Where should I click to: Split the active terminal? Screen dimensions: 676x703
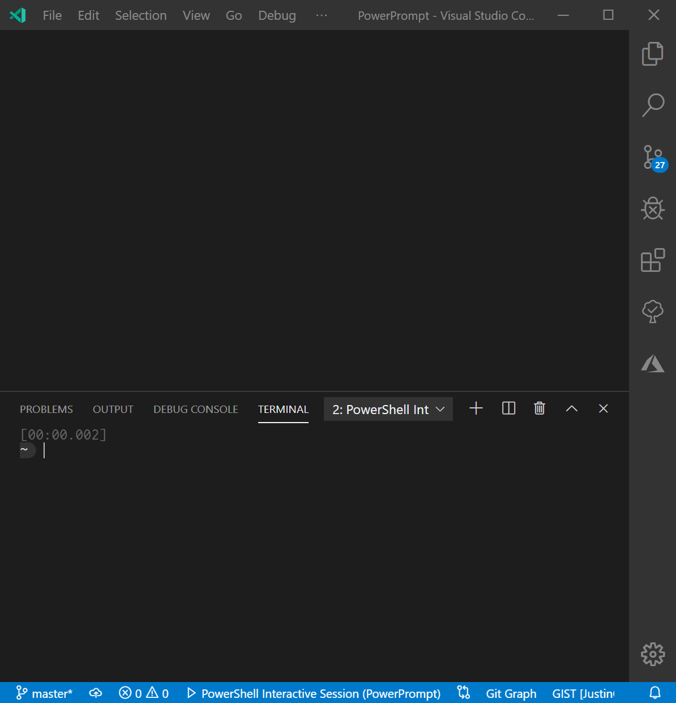pos(508,408)
